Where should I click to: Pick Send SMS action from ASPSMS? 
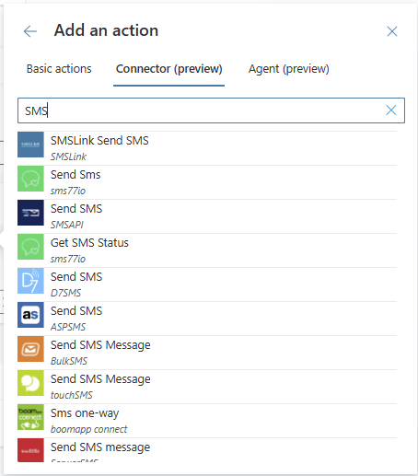pos(207,319)
